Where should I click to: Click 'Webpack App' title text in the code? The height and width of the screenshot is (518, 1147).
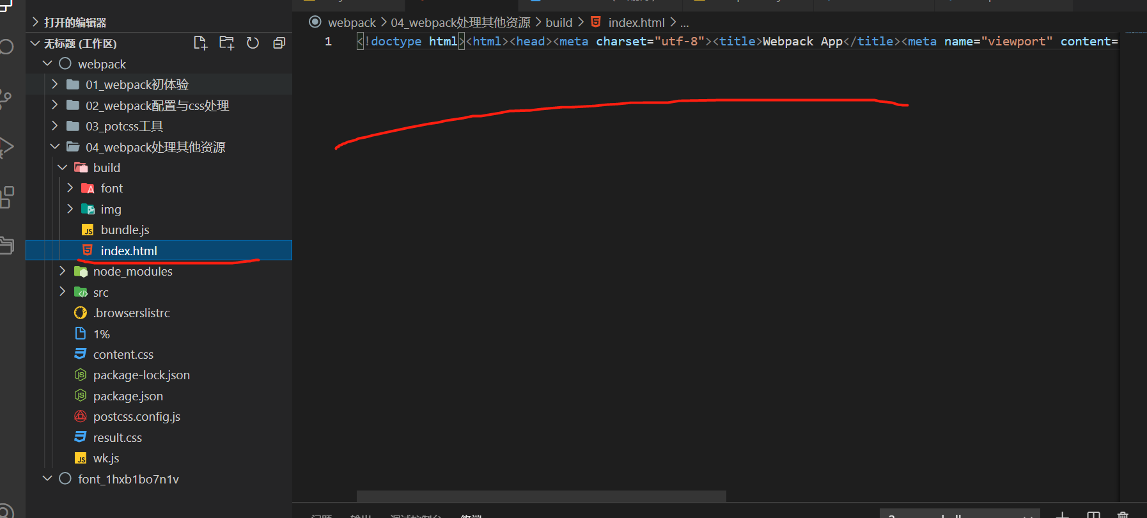click(x=802, y=42)
